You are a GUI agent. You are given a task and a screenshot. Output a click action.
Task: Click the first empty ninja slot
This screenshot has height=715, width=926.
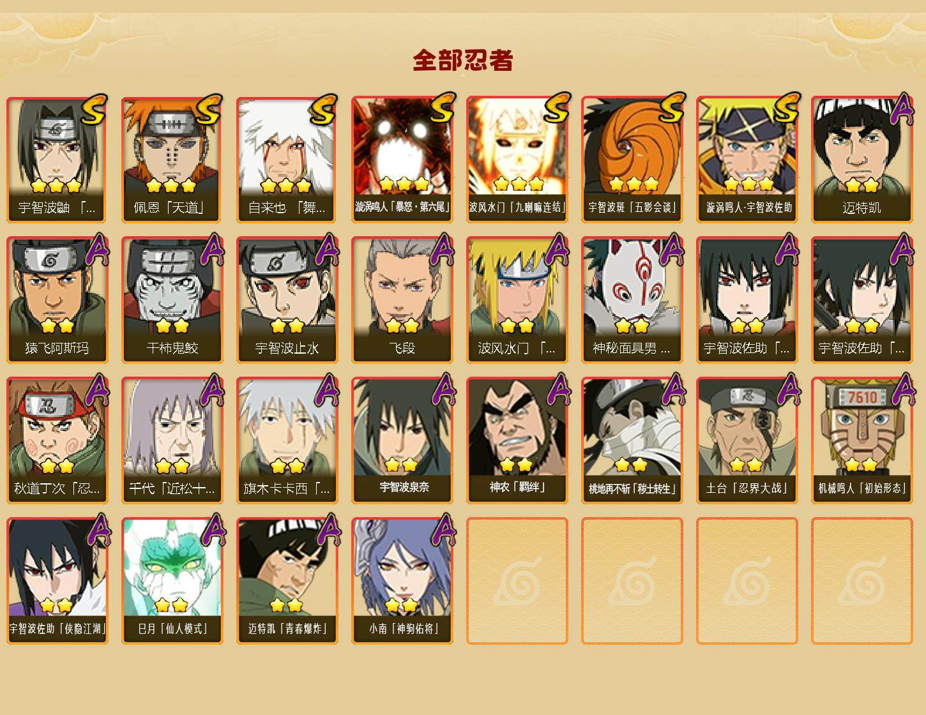click(517, 581)
